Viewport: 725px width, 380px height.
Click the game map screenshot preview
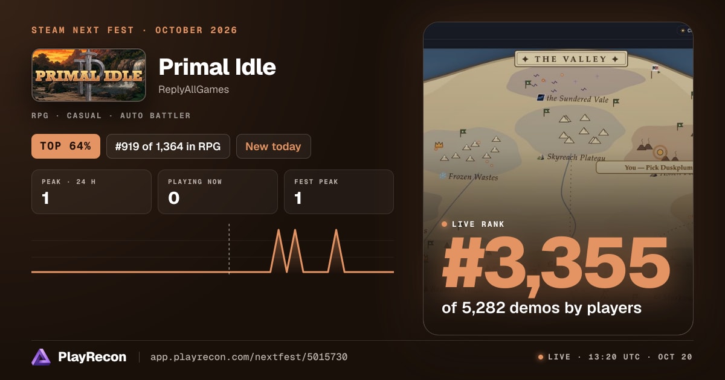(558, 179)
